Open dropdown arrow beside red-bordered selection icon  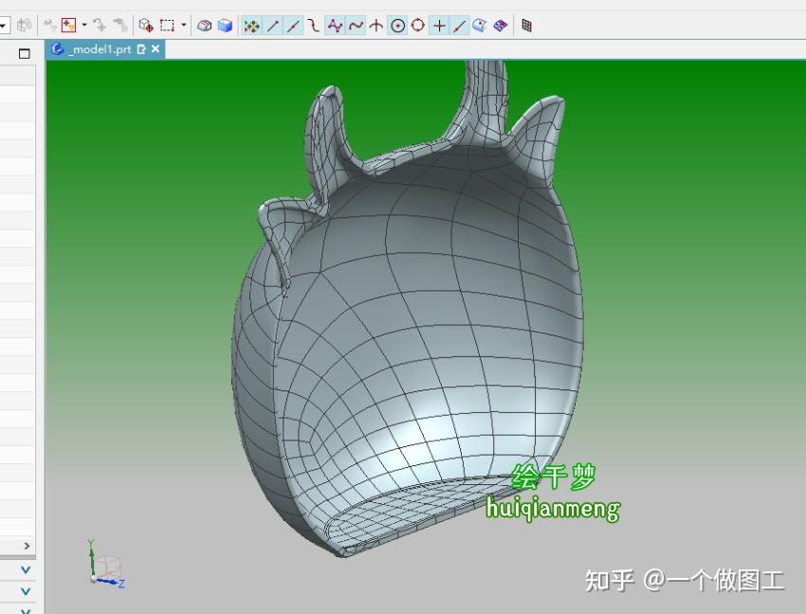(83, 25)
